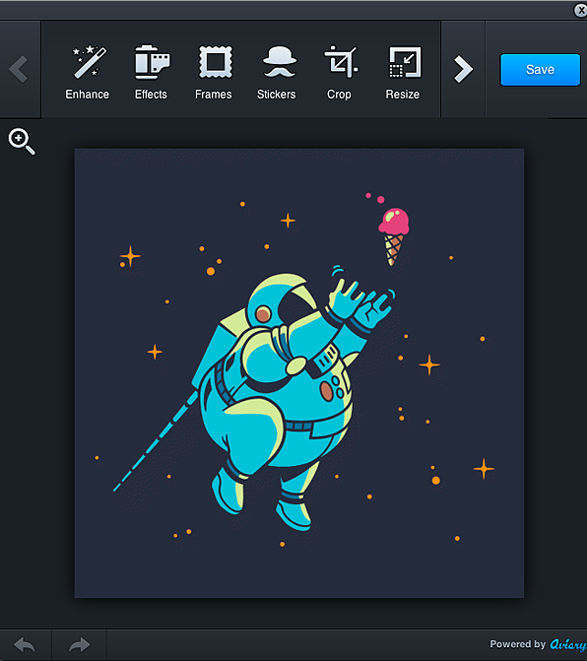
Task: Click the blue Save button
Action: (541, 70)
